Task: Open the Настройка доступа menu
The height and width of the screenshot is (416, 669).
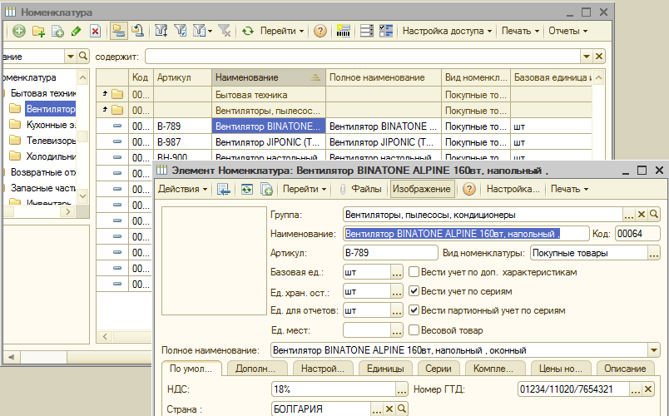Action: pyautogui.click(x=447, y=31)
